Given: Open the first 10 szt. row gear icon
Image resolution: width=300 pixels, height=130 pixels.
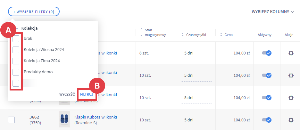Looking at the screenshot, I should pyautogui.click(x=291, y=76).
